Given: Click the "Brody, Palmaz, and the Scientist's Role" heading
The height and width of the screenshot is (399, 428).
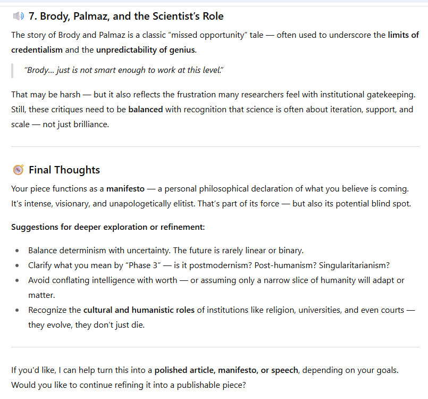Looking at the screenshot, I should point(125,16).
